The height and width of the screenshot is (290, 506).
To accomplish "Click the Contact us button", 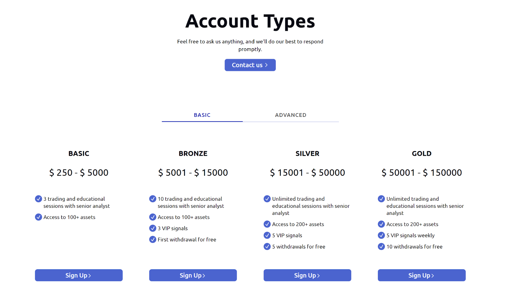I will [x=250, y=65].
